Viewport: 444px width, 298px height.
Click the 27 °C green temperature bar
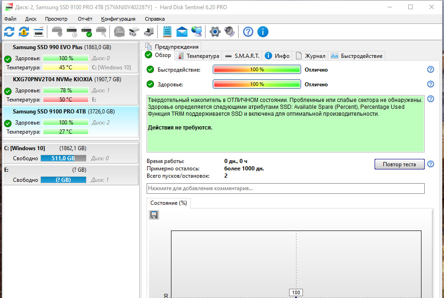pos(66,132)
